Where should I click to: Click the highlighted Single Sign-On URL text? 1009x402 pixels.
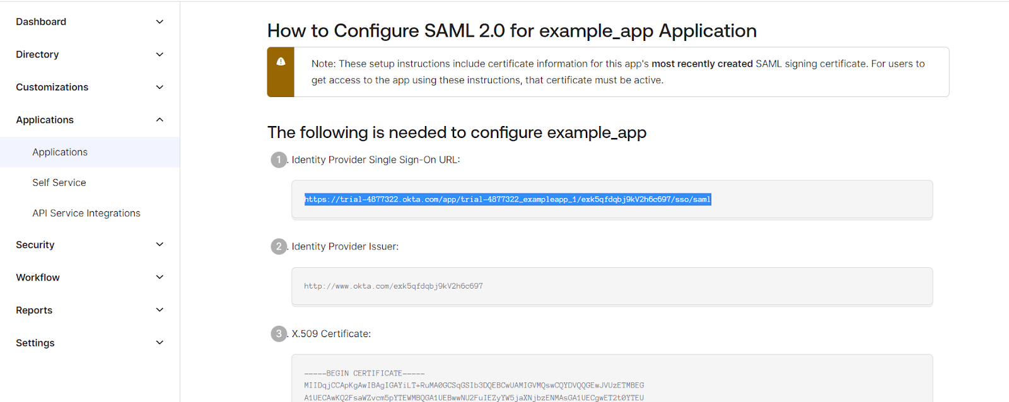508,200
